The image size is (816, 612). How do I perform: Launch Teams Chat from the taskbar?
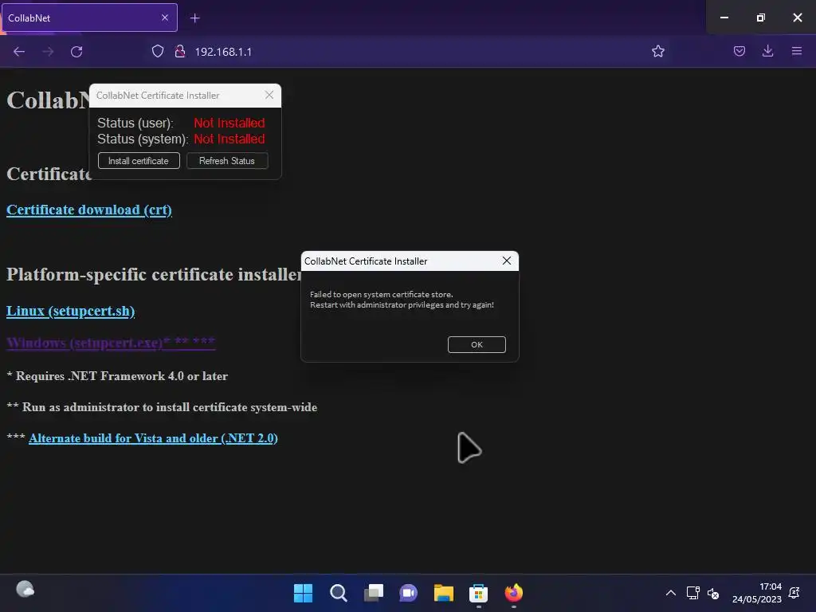409,593
